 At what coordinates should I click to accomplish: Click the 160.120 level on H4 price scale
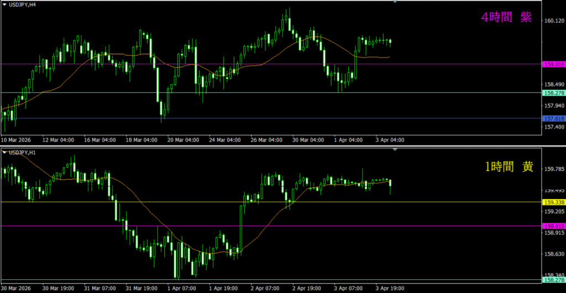click(553, 21)
